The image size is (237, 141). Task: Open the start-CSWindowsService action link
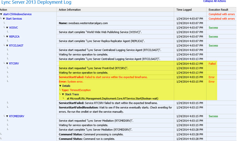pos(17,14)
